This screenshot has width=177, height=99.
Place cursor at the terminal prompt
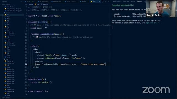(112, 27)
